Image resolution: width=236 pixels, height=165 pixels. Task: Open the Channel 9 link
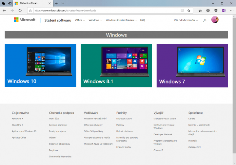[158, 150]
